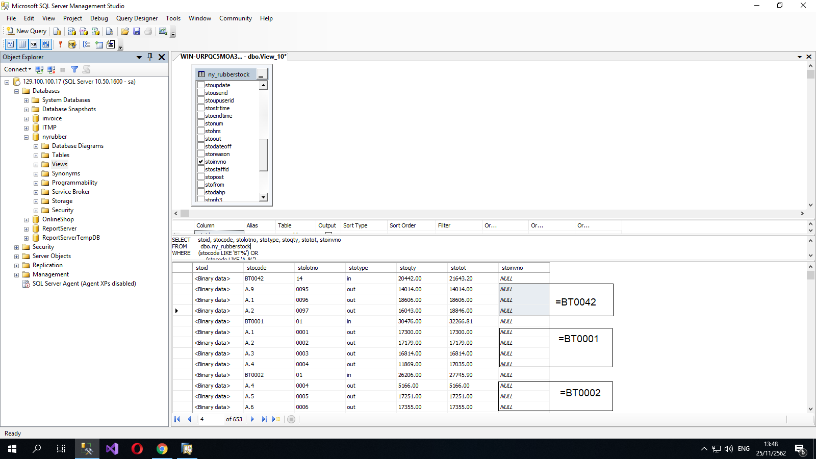Open the Task View icon
This screenshot has height=459, width=816.
pyautogui.click(x=61, y=449)
